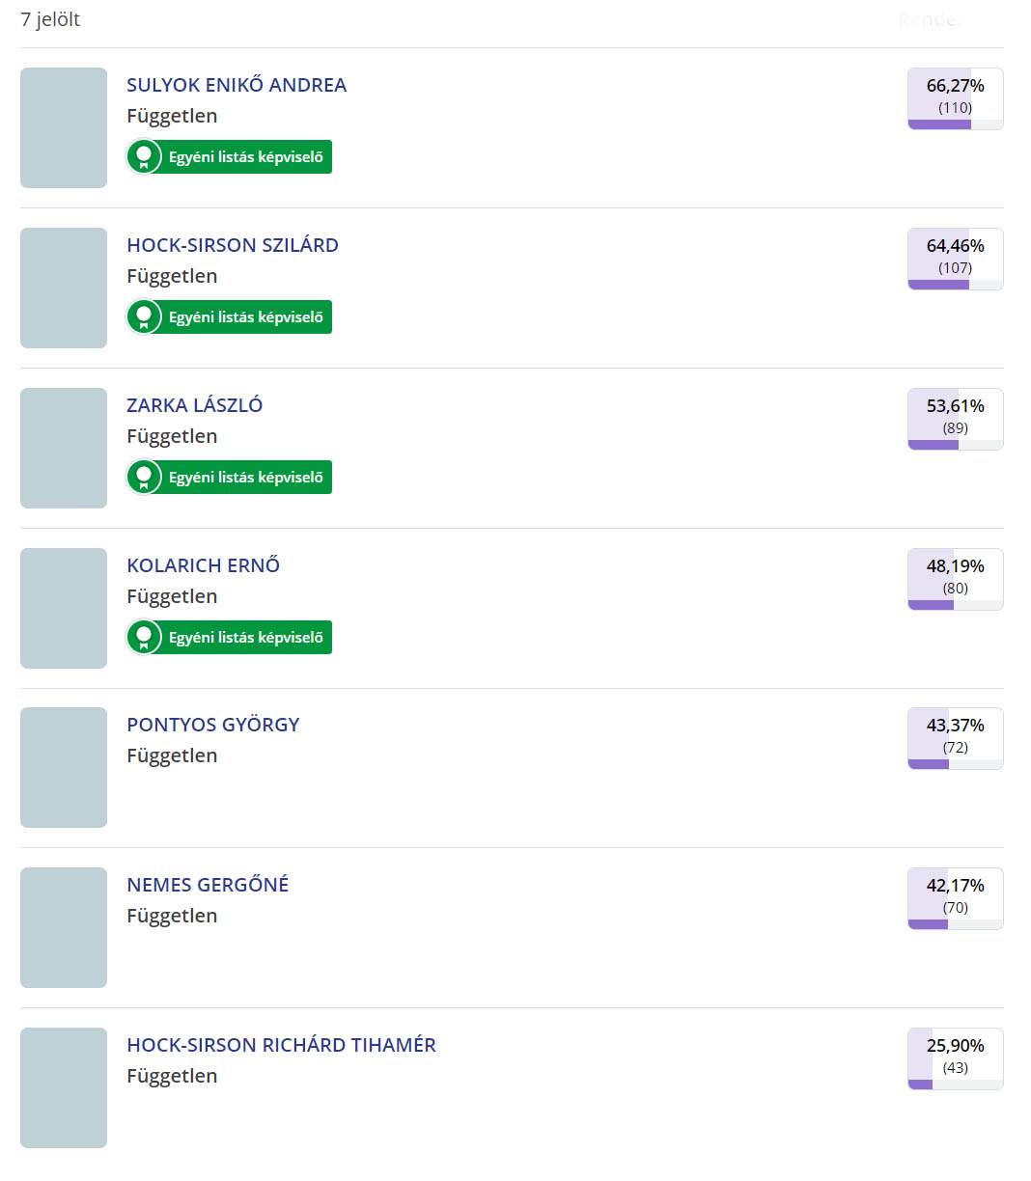1031x1181 pixels.
Task: Click the 42,17% vote result box
Action: pyautogui.click(x=955, y=898)
